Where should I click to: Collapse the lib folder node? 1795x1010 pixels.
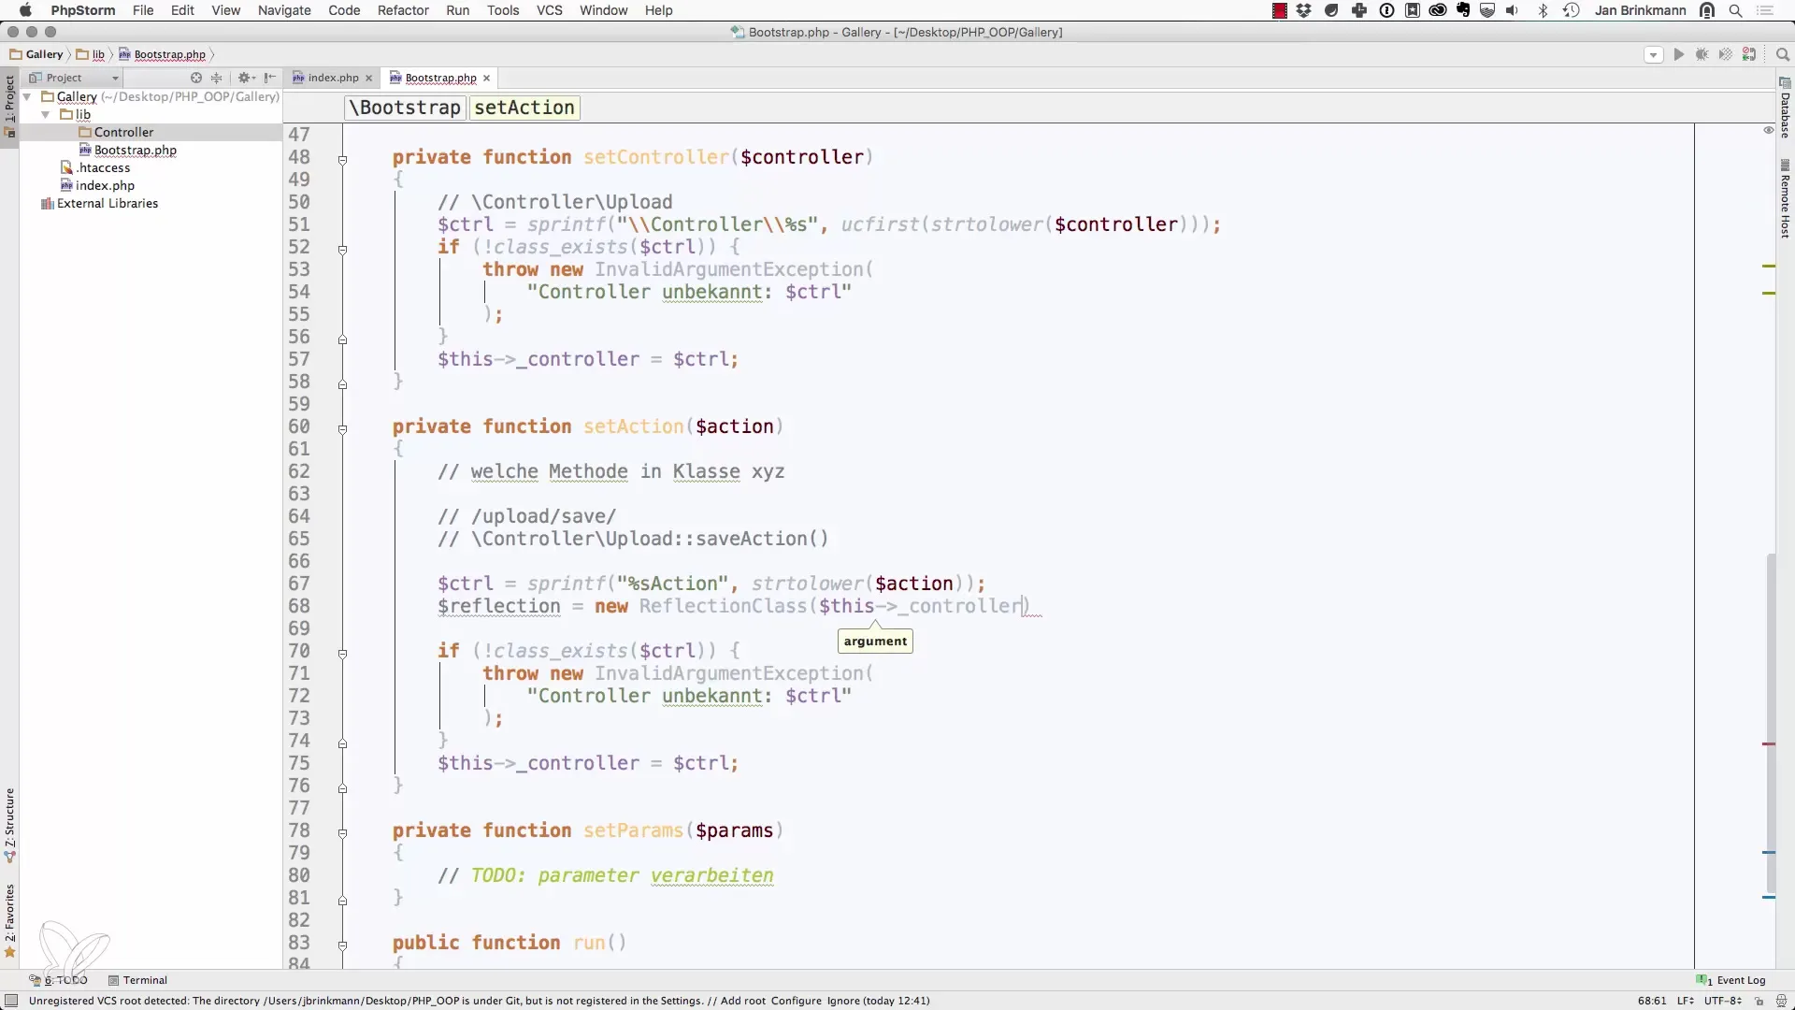(x=45, y=114)
